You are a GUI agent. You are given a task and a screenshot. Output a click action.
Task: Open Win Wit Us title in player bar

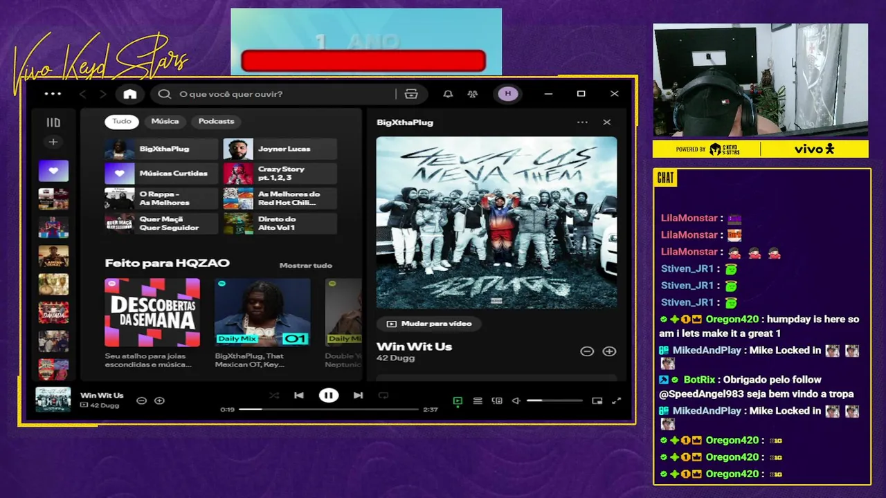point(102,396)
